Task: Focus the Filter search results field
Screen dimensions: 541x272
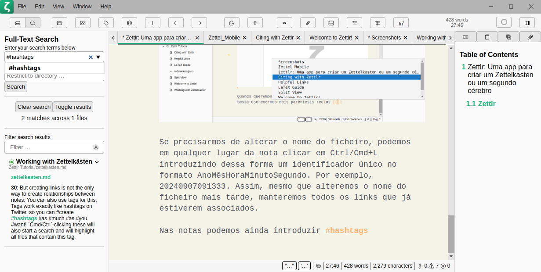Action: (x=54, y=147)
